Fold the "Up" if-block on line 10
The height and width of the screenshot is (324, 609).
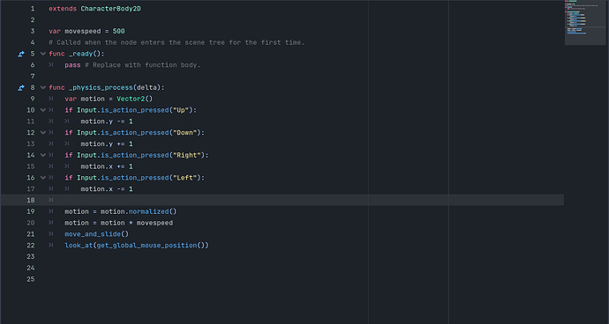click(x=43, y=110)
